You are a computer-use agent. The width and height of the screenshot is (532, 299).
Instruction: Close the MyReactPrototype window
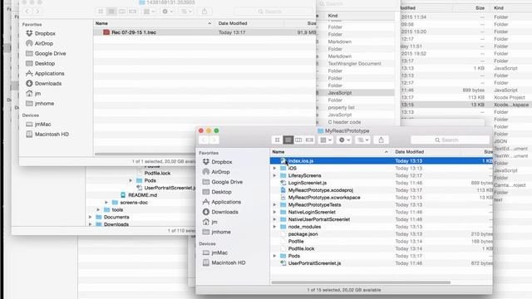click(x=201, y=131)
